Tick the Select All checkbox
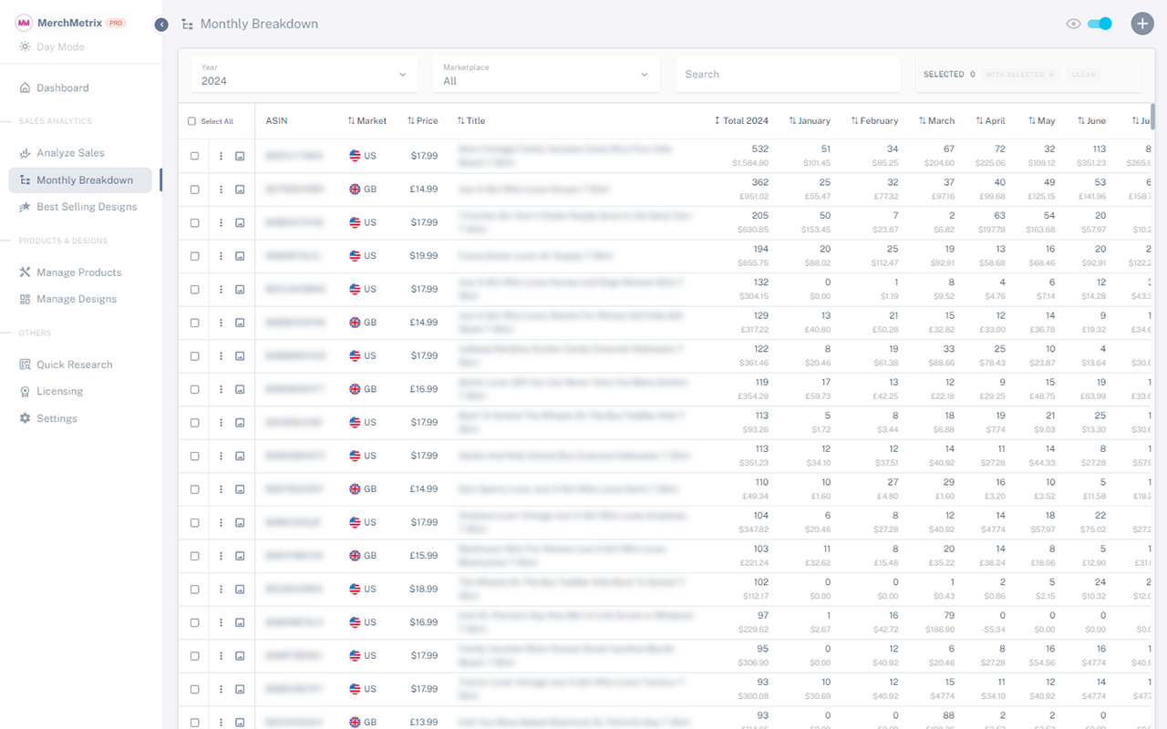 [x=191, y=120]
